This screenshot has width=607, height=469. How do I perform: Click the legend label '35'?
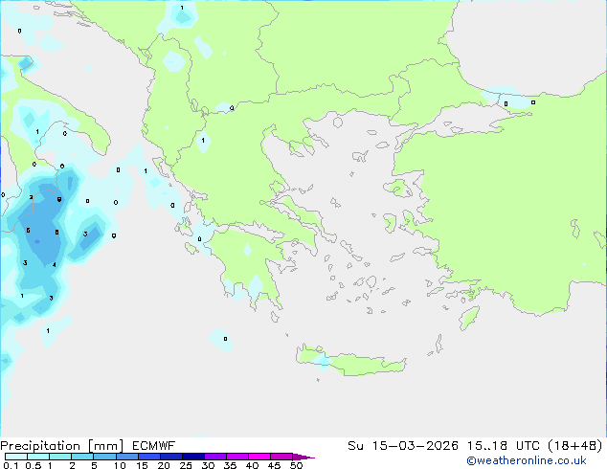coord(230,465)
